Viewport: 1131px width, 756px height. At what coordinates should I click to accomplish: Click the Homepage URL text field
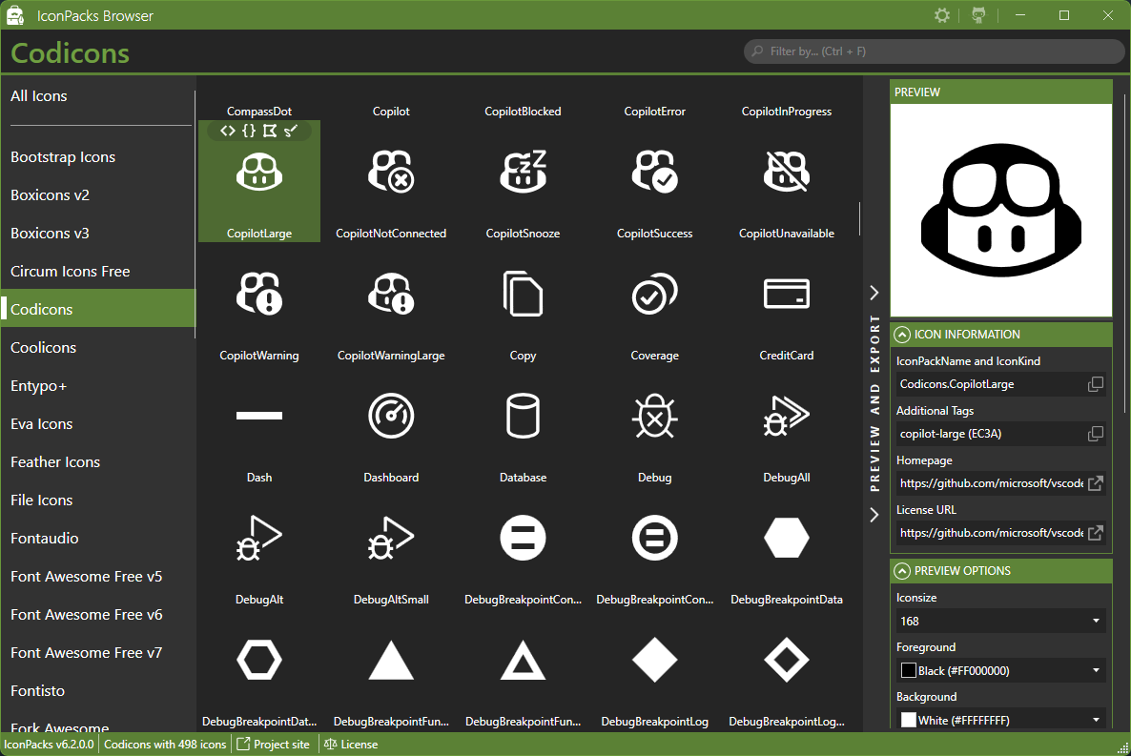pyautogui.click(x=991, y=483)
